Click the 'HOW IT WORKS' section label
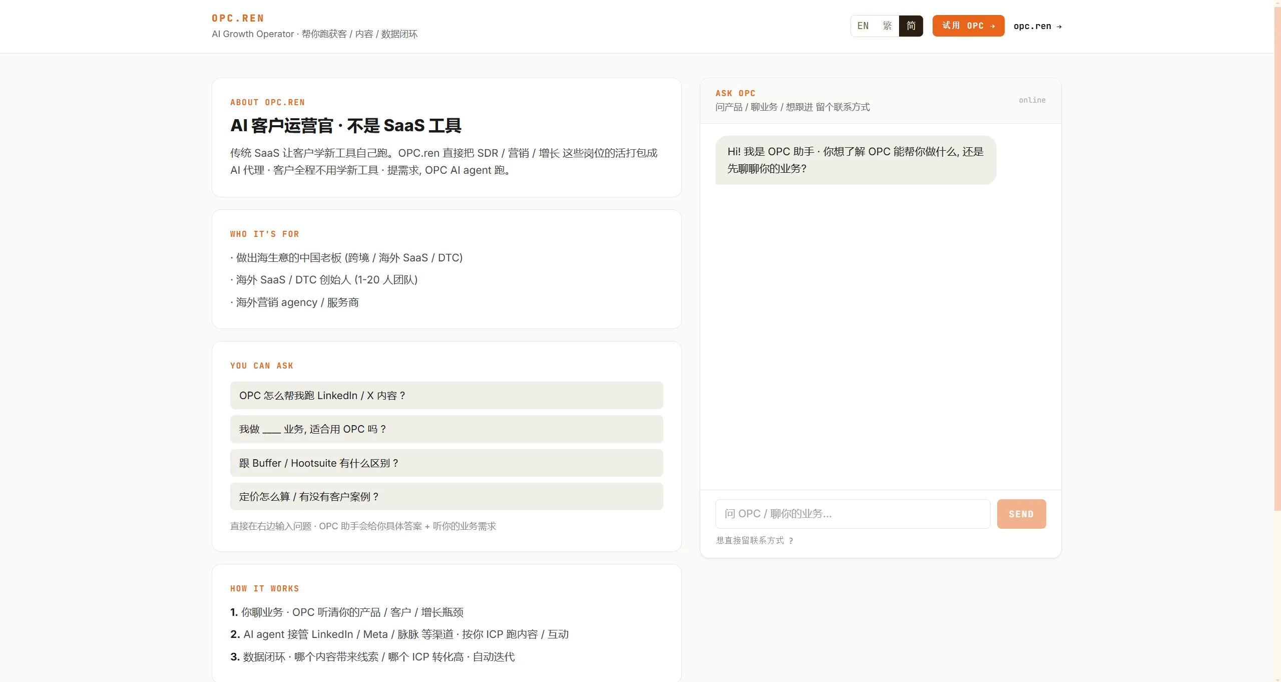The image size is (1281, 682). click(264, 589)
